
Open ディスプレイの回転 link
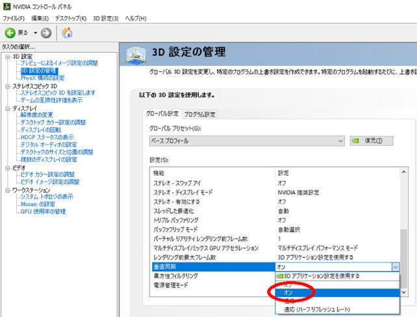coord(41,130)
